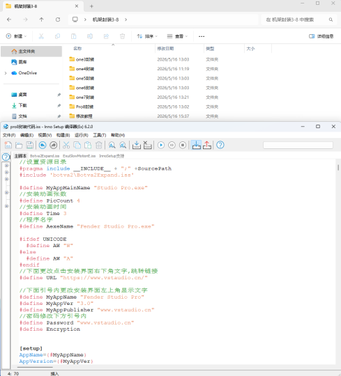The height and width of the screenshot is (376, 341).
Task: Click the new script file icon
Action: pyautogui.click(x=8, y=145)
